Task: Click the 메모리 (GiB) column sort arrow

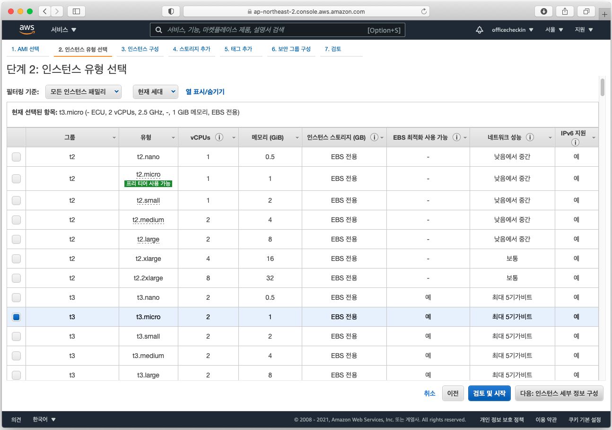Action: pos(297,138)
